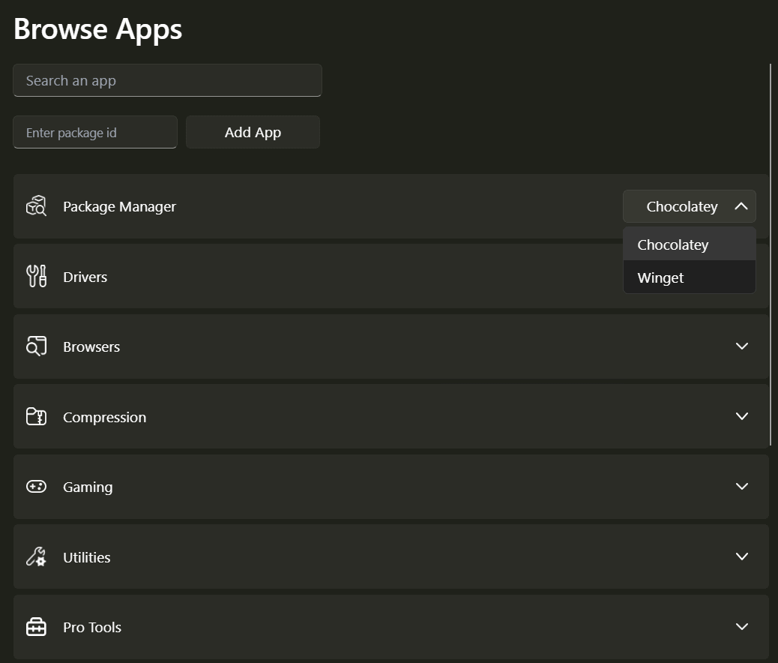Expand the Compression section chevron
778x663 pixels.
pos(741,416)
